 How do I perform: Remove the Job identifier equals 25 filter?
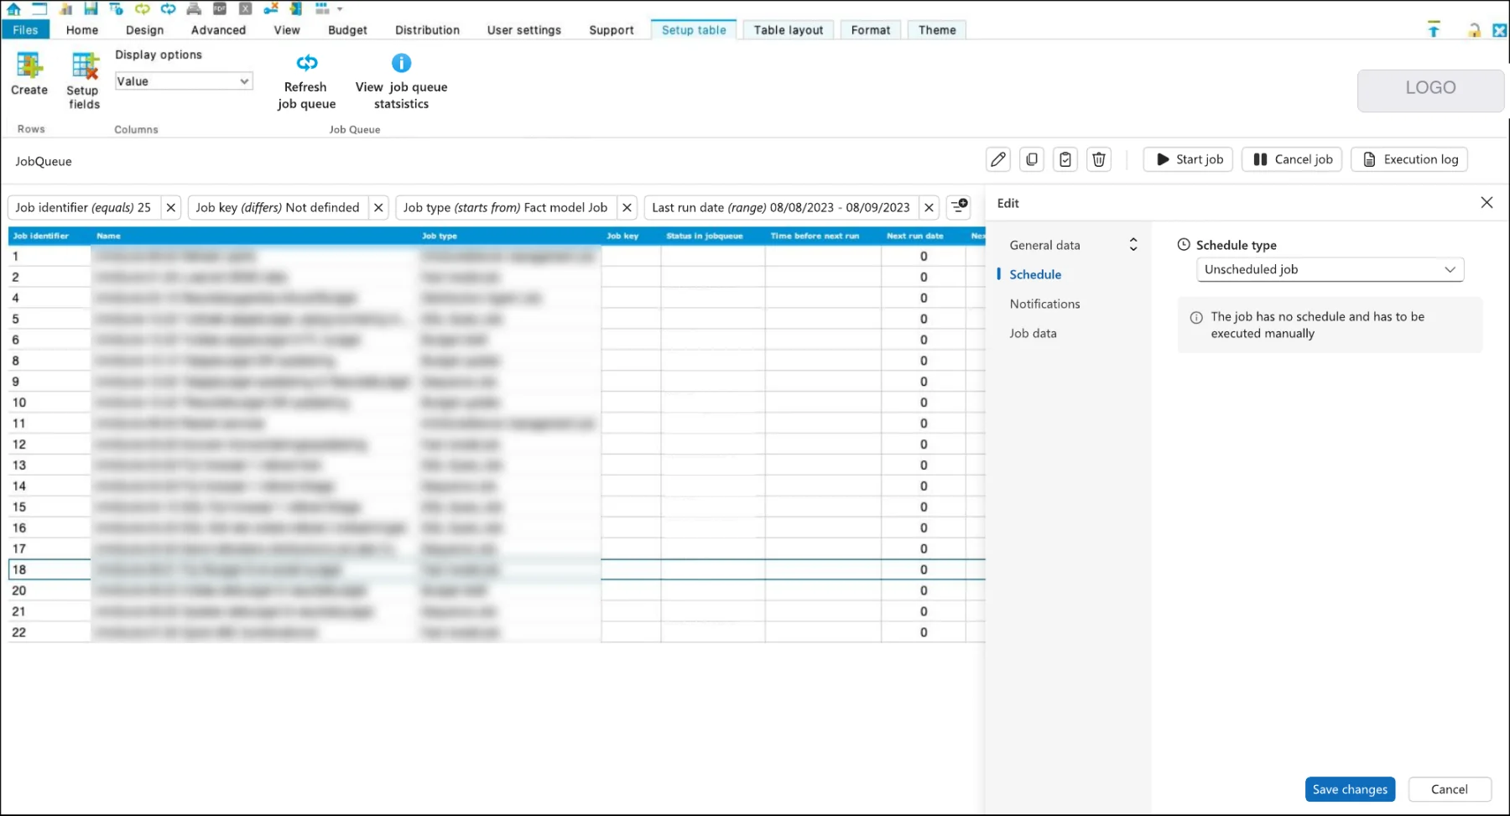coord(171,207)
